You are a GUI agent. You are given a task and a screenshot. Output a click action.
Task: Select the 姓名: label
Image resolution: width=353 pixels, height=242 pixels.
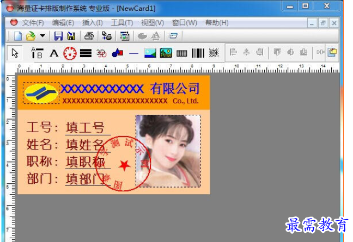[42, 145]
